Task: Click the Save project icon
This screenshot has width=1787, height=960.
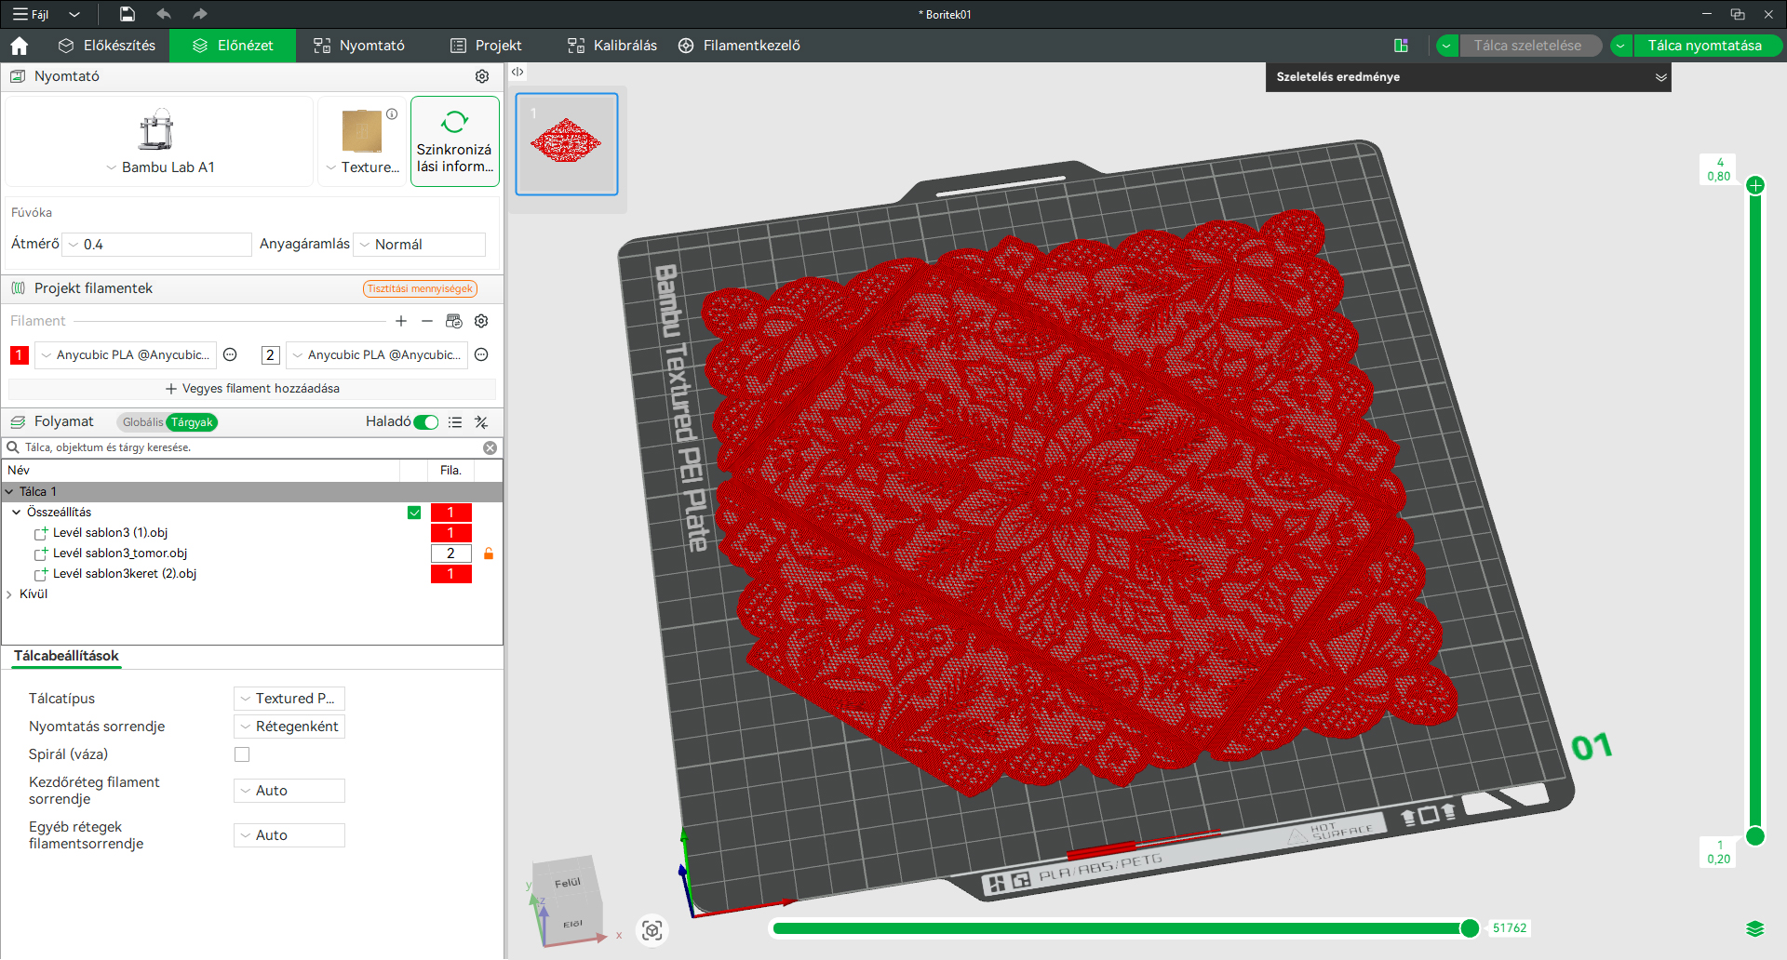Action: 128,14
